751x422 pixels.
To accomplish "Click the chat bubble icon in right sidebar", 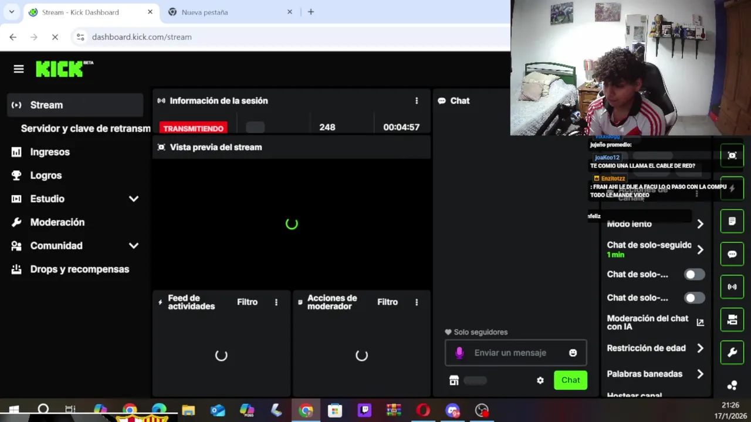I will 732,254.
